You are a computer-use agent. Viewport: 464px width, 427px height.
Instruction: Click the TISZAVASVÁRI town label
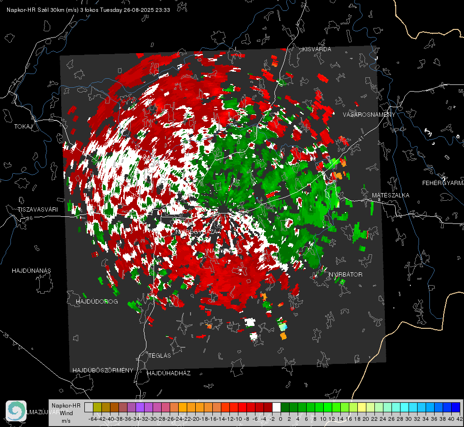37,210
